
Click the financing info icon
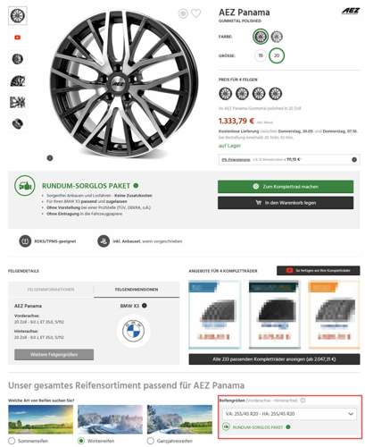[x=354, y=159]
